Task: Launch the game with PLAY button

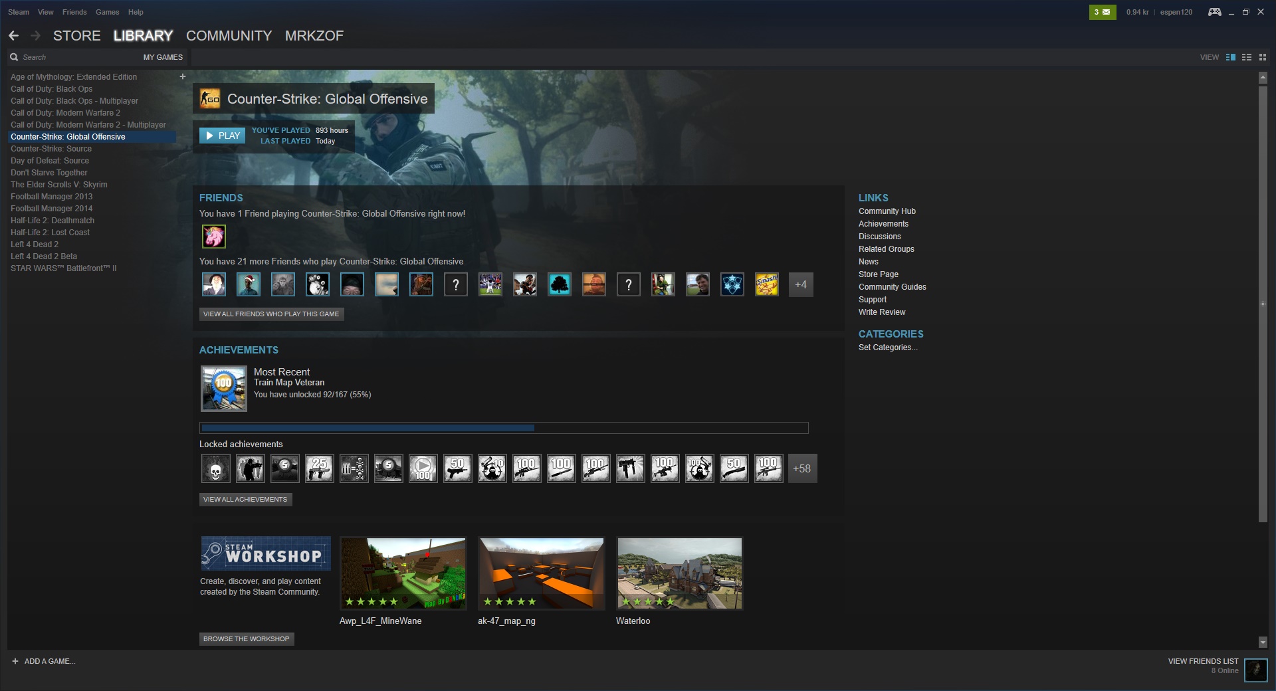Action: point(222,136)
